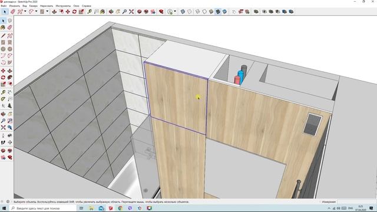
Task: Open the Инструменты menu
Action: pos(63,6)
